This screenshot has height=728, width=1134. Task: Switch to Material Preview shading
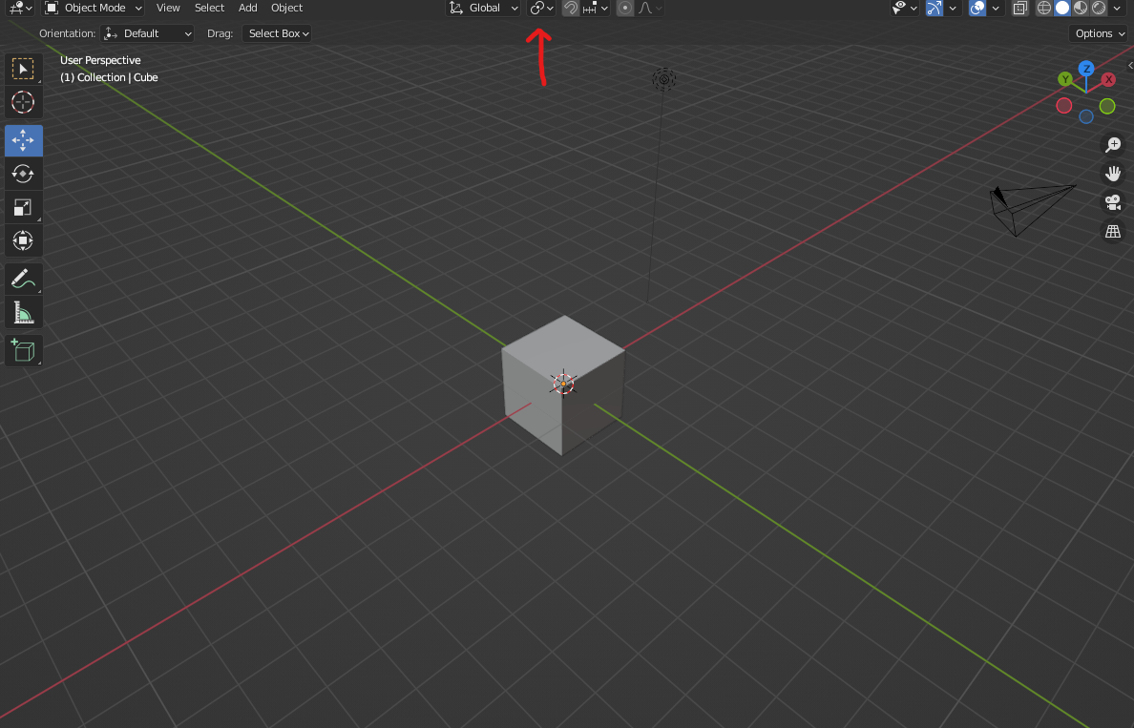click(1081, 8)
